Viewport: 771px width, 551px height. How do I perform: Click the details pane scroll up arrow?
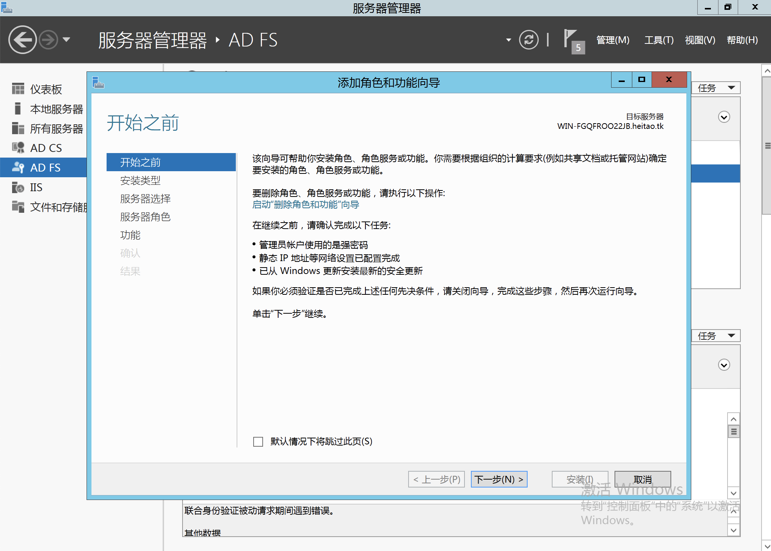734,512
